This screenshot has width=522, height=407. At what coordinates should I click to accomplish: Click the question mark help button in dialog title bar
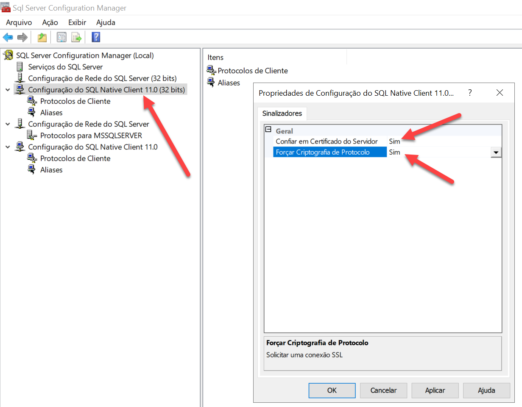(x=470, y=93)
